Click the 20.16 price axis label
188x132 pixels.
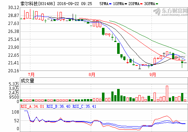coord(14,71)
